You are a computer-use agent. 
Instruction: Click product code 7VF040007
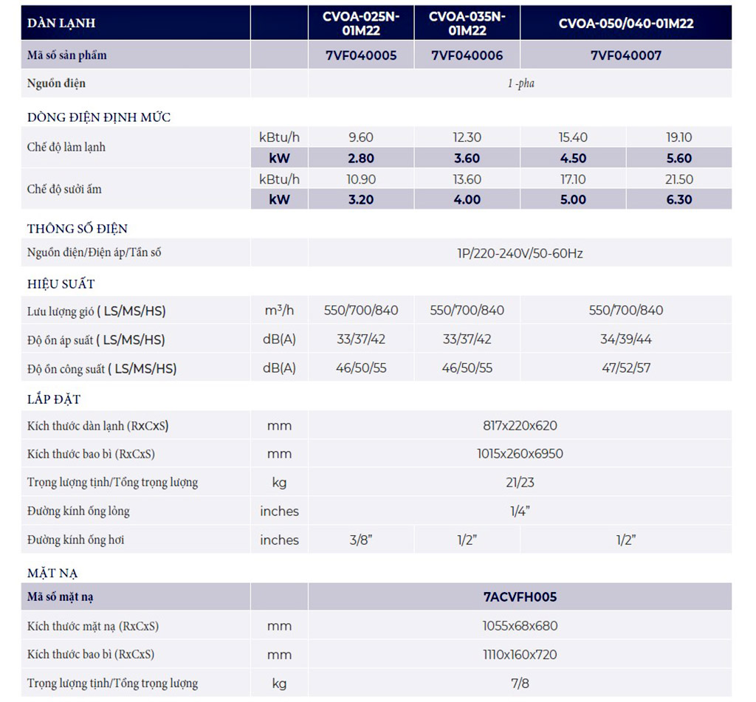click(625, 55)
